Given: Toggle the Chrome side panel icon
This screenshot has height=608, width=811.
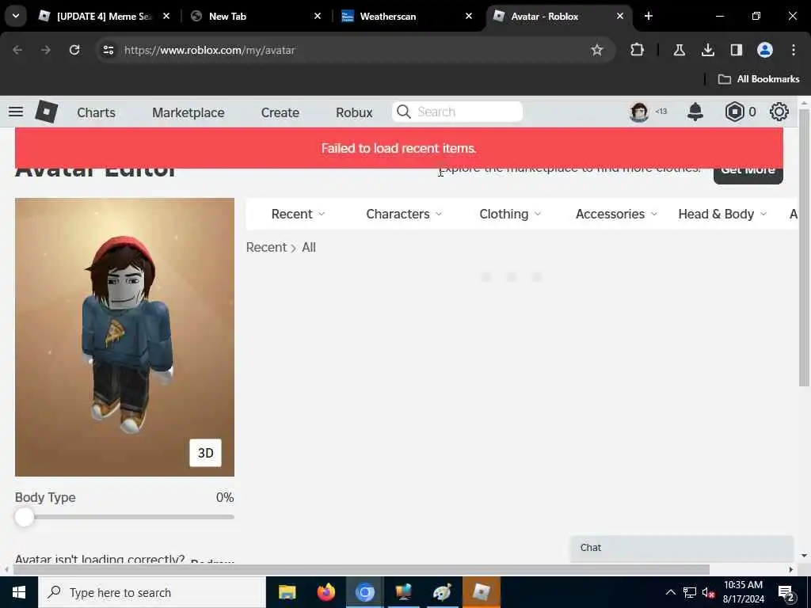Looking at the screenshot, I should [x=736, y=50].
